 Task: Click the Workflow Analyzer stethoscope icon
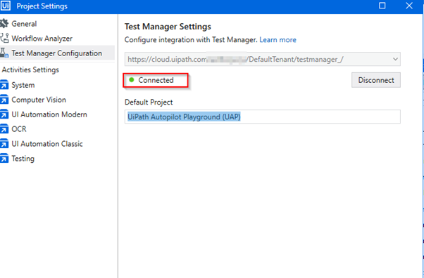point(4,39)
